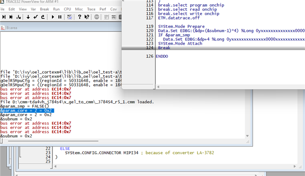Image resolution: width=305 pixels, height=176 pixels.
Task: Click script line 126 'ENDDO'
Action: click(x=162, y=56)
